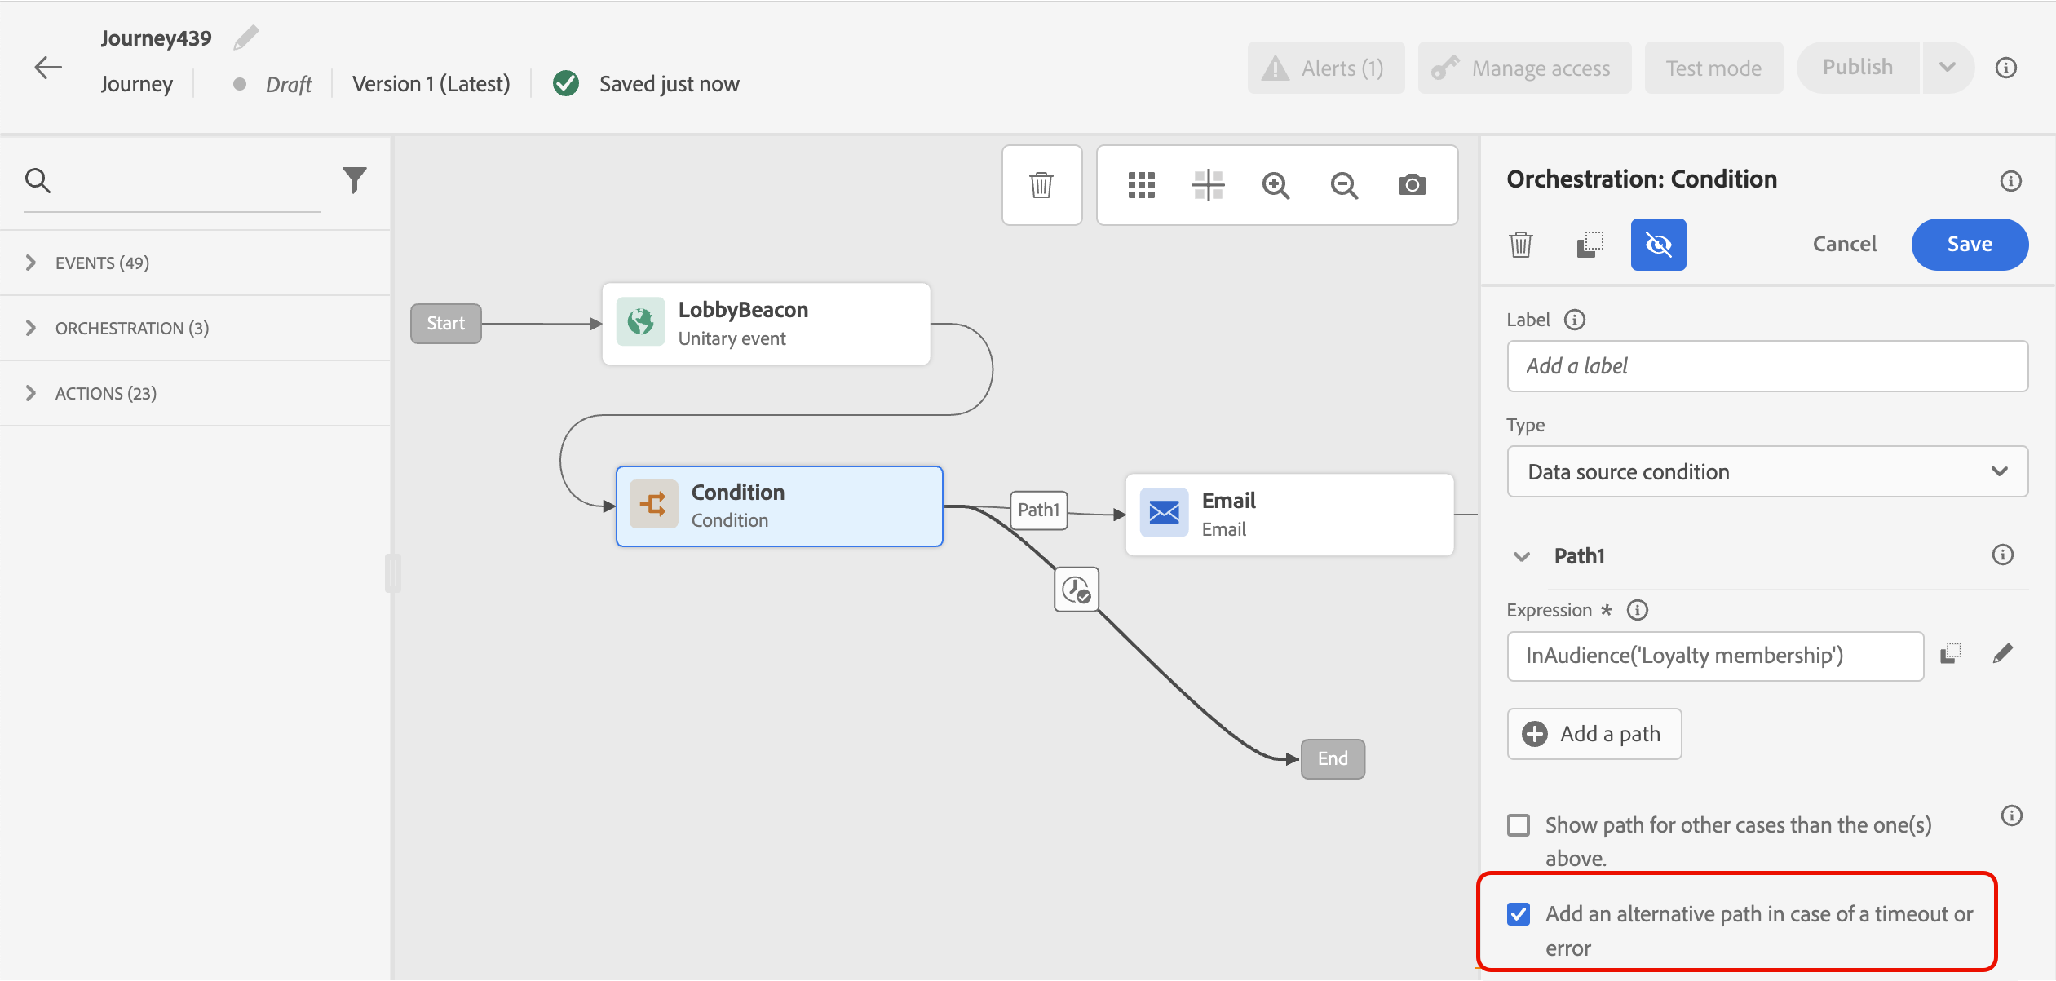Edit the expression with the pencil icon
The height and width of the screenshot is (981, 2056).
tap(2002, 654)
